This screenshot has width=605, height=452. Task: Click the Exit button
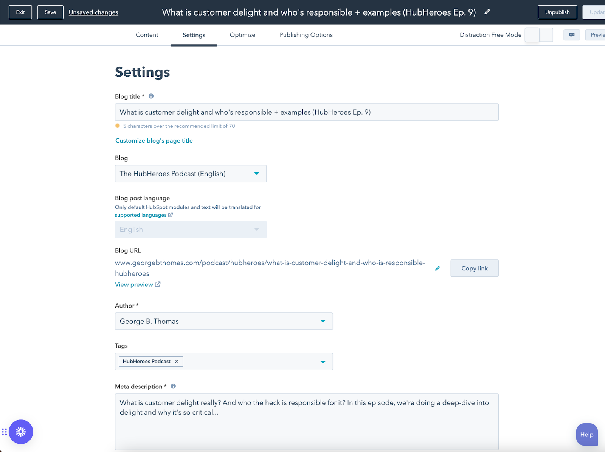(x=20, y=12)
